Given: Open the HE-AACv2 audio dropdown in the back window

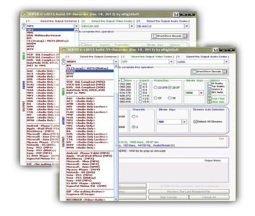Looking at the screenshot, I should (187, 26).
